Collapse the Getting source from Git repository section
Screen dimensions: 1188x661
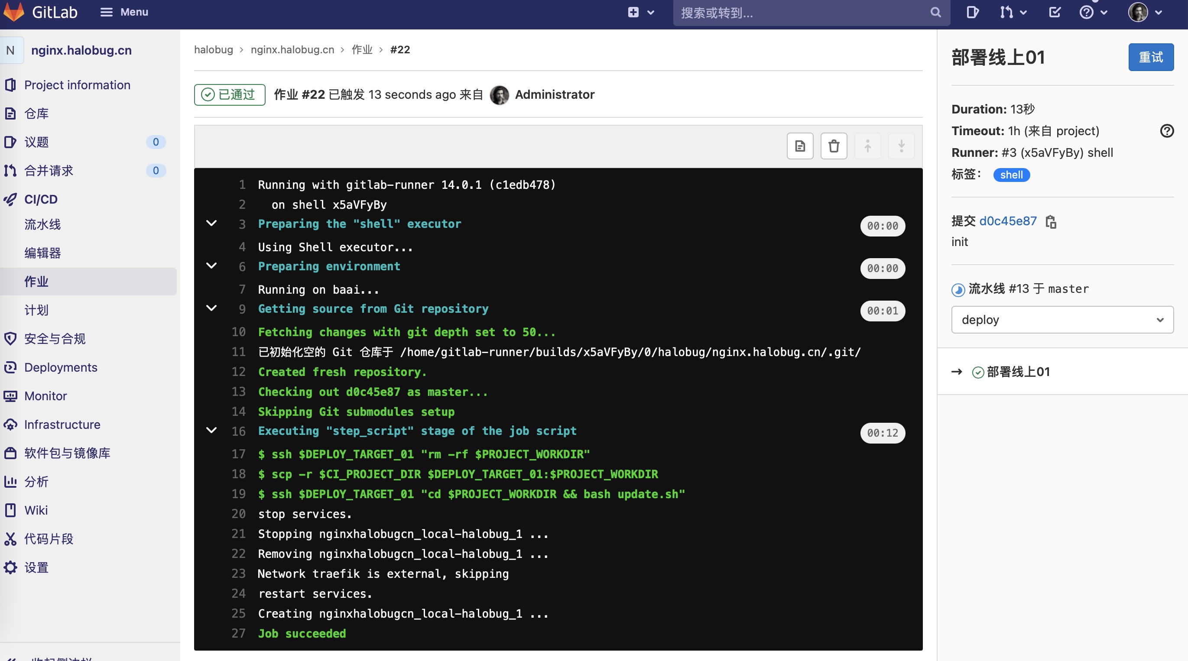(x=210, y=308)
